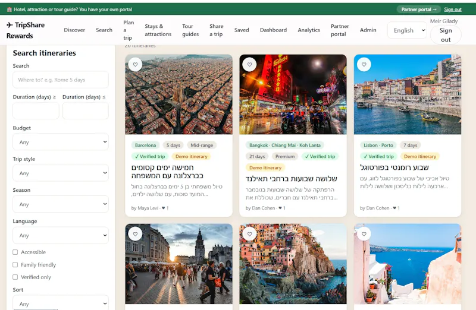Open the colorful cliffside village thumbnail
This screenshot has height=310, width=476.
point(293,264)
